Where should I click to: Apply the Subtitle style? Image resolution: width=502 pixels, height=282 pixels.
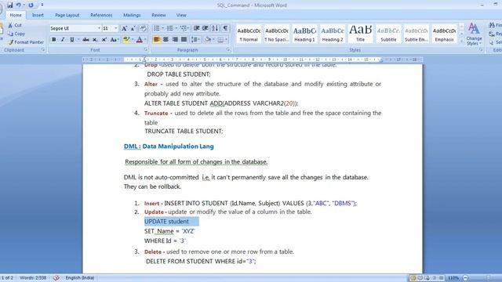pos(388,34)
